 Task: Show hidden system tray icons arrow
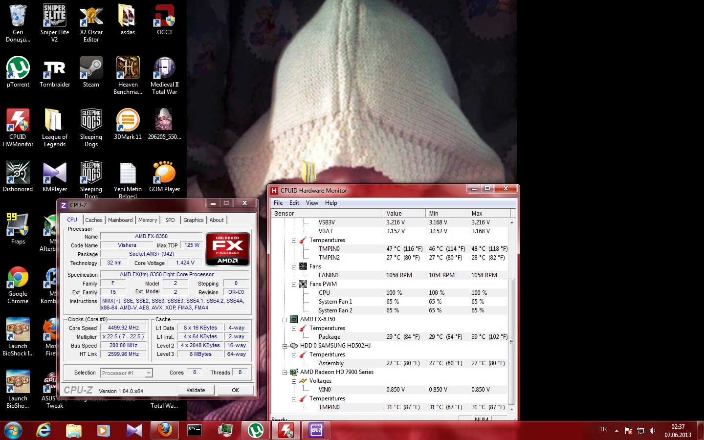coord(616,431)
